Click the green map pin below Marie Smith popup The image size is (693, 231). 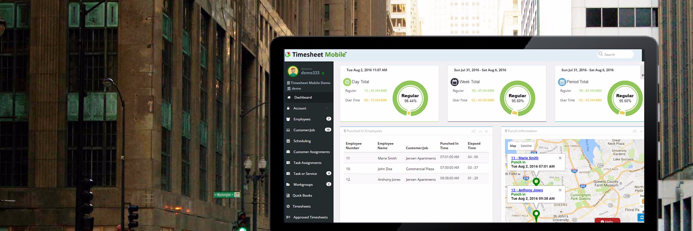click(x=536, y=181)
